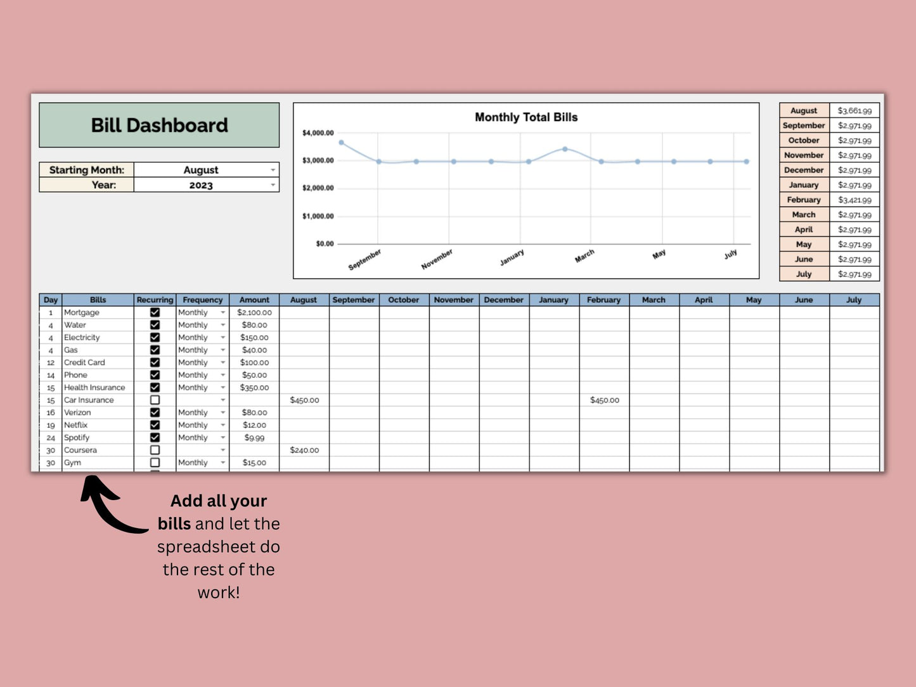Select the Bills column header
This screenshot has width=916, height=687.
(x=98, y=300)
